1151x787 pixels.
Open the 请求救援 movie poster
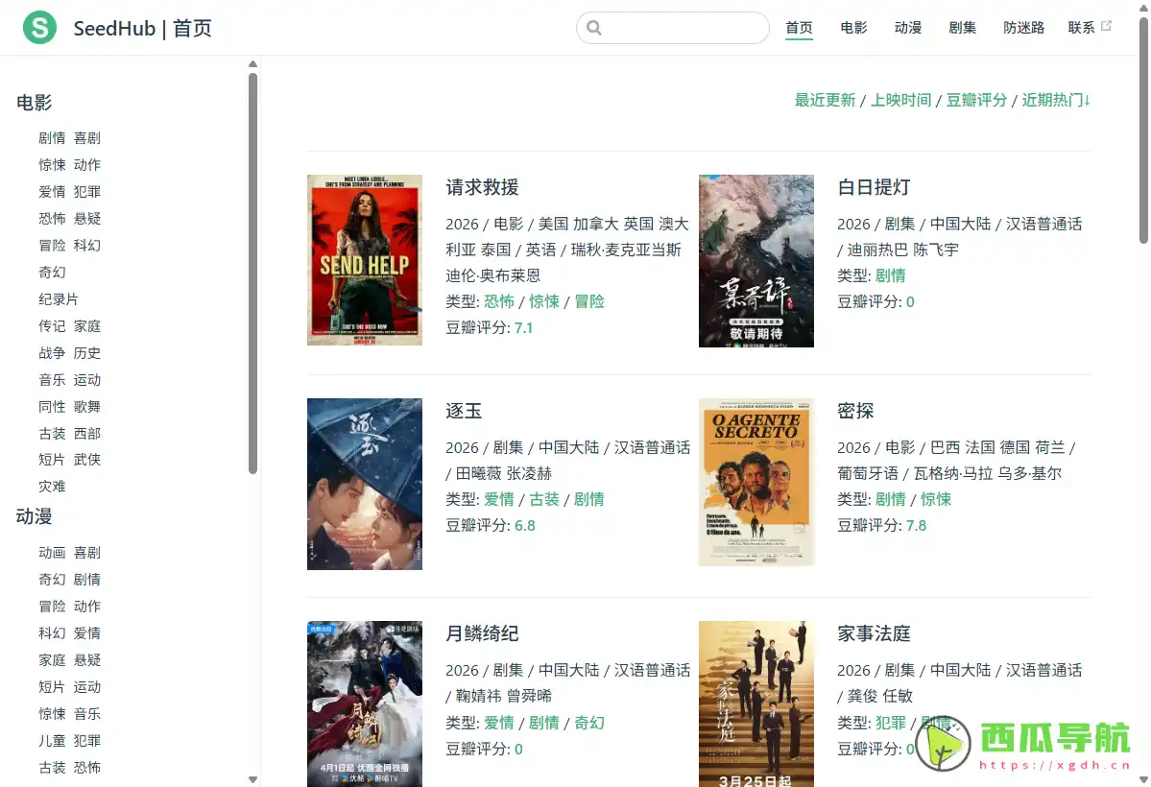[364, 260]
